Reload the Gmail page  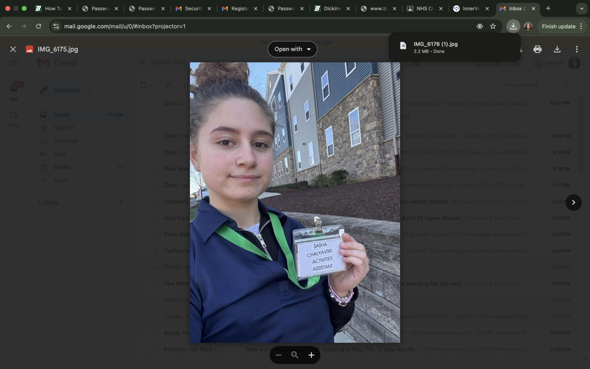pyautogui.click(x=39, y=26)
